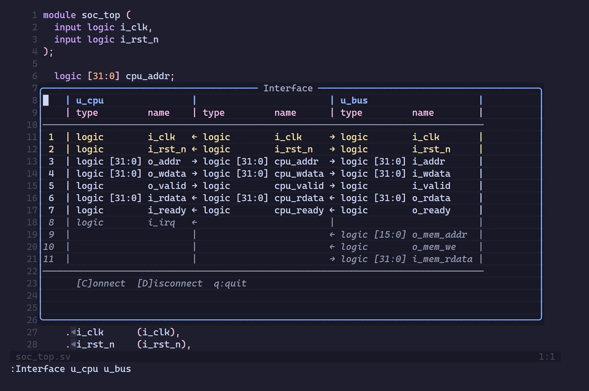Click the left arrow beside i_irq
This screenshot has width=589, height=391.
pyautogui.click(x=195, y=222)
